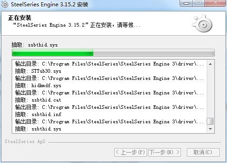Click the 正在安装 heading

click(20, 18)
